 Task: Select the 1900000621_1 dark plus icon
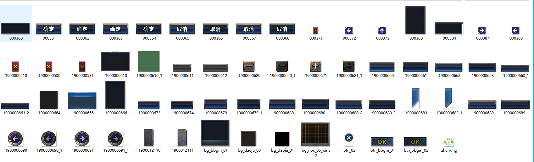(349, 66)
